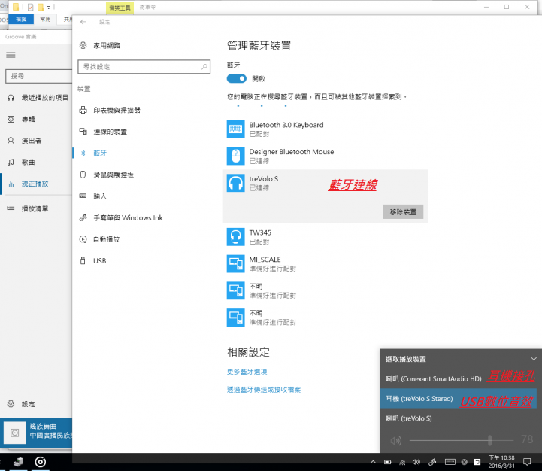Open Playlists in Groove
Screen dimensions: 542x471
coord(35,208)
